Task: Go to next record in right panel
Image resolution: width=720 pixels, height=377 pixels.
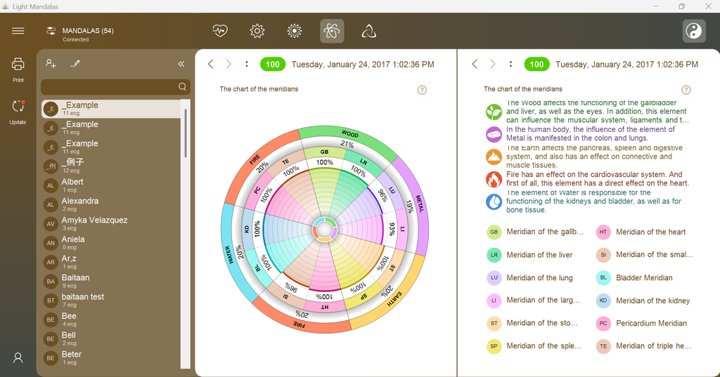Action: (493, 64)
